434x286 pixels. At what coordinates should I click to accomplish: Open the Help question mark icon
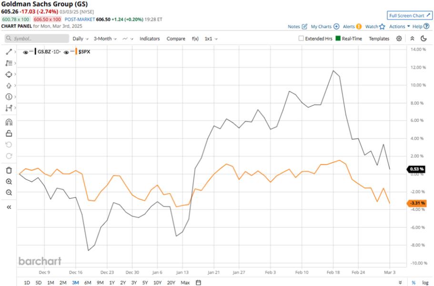[x=426, y=26]
